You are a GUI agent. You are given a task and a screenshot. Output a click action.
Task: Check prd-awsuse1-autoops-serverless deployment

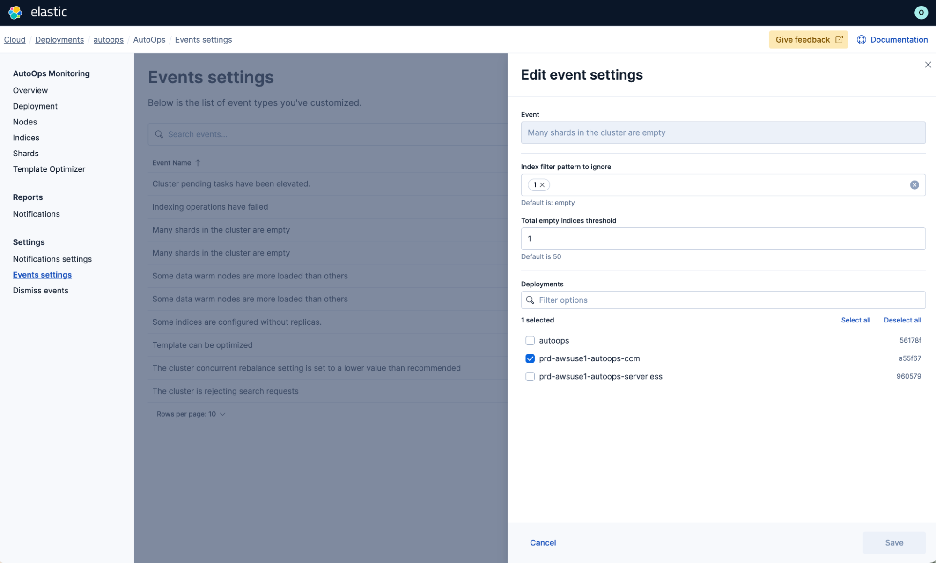coord(530,376)
